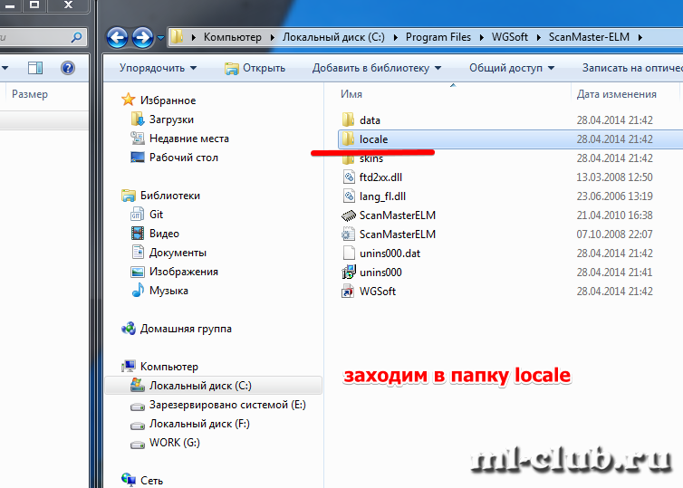Select Загрузки in favorites
This screenshot has width=683, height=488.
[x=171, y=120]
